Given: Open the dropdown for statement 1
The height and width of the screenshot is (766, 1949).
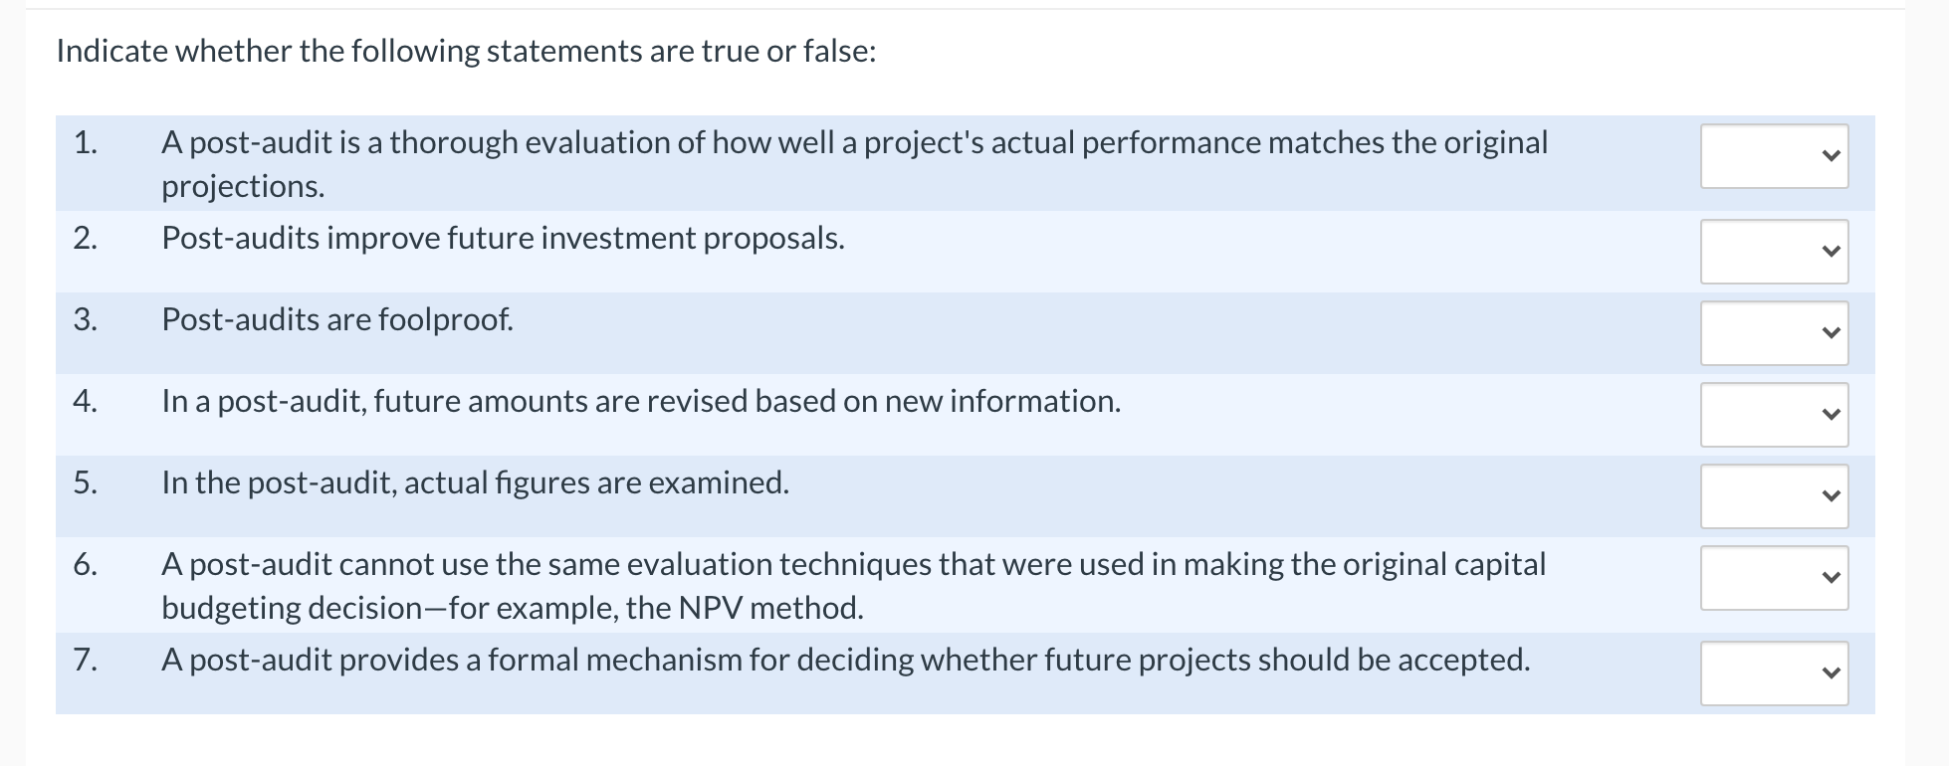Looking at the screenshot, I should click(x=1773, y=156).
